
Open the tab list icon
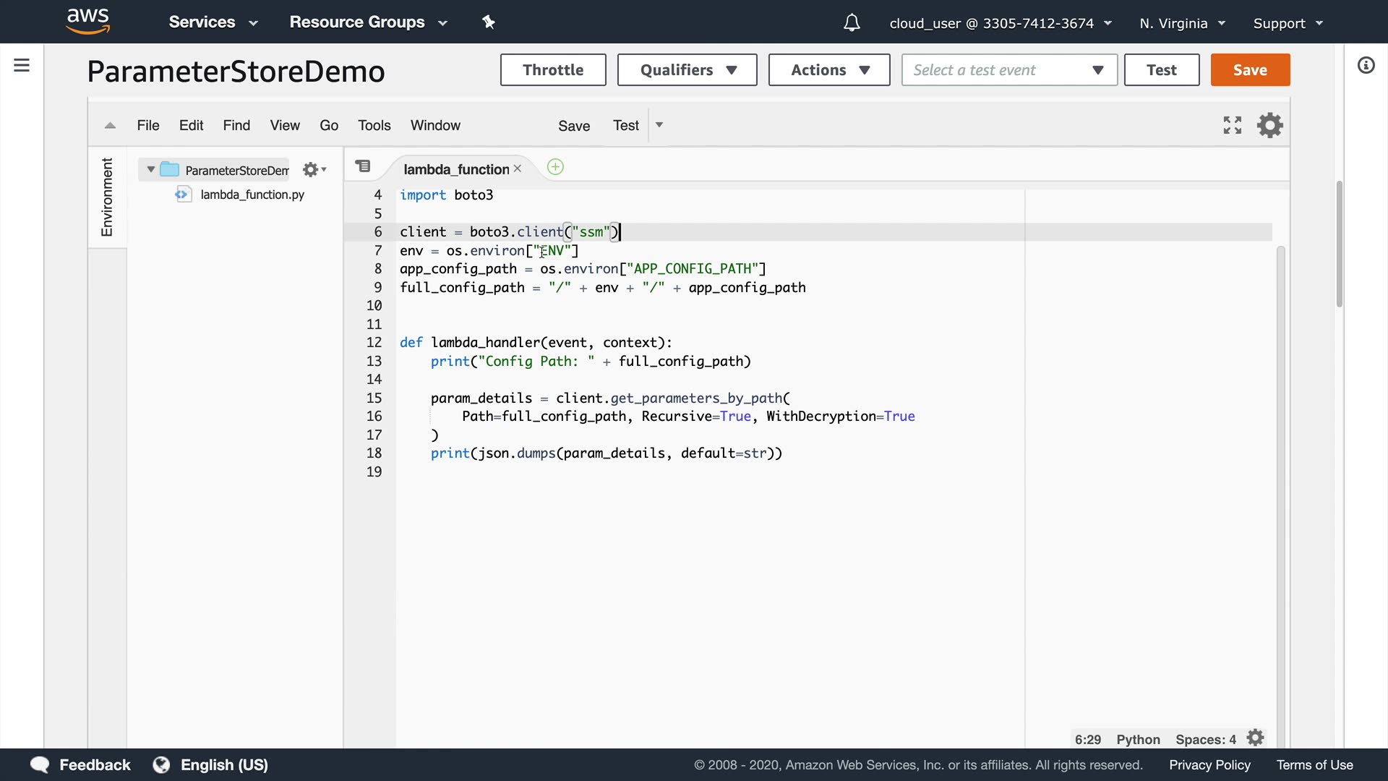click(363, 167)
